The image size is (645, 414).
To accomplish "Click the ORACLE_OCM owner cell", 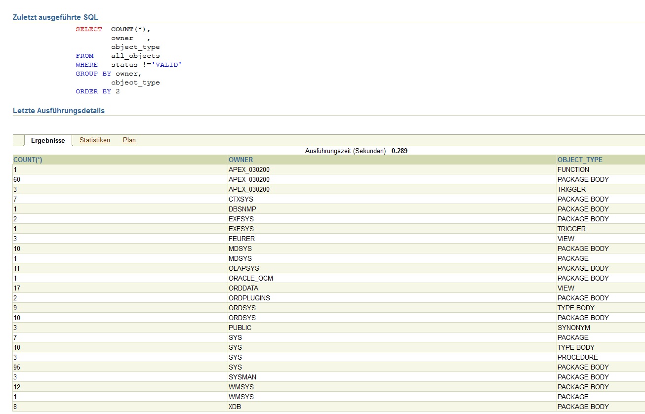I will coord(250,278).
